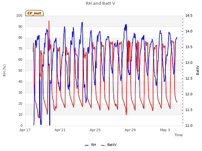The width and height of the screenshot is (202, 151).
Task: Click the '13.0' label on the BattV axis
Action: pyautogui.click(x=189, y=63)
